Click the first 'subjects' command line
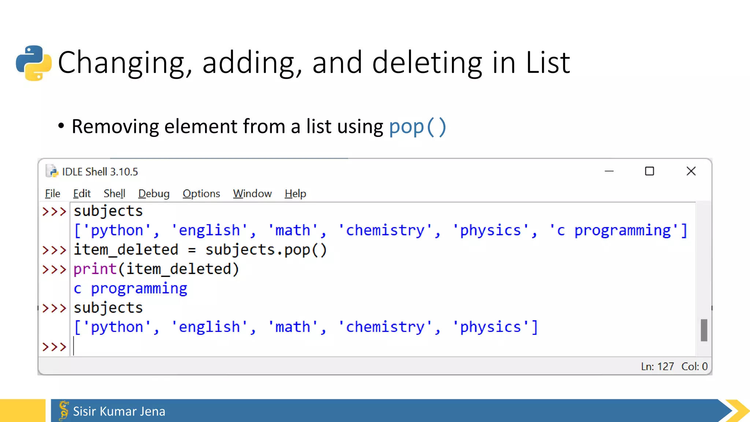Viewport: 750px width, 422px height. (108, 211)
